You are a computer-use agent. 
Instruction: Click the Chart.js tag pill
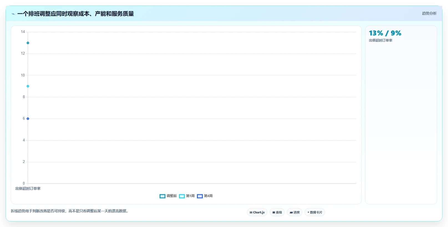pos(257,212)
